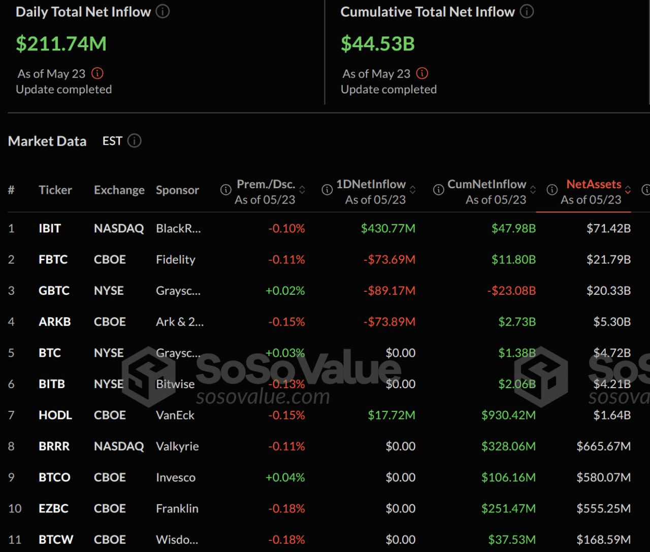
Task: Click the Fidelity sponsor cell
Action: click(x=175, y=260)
